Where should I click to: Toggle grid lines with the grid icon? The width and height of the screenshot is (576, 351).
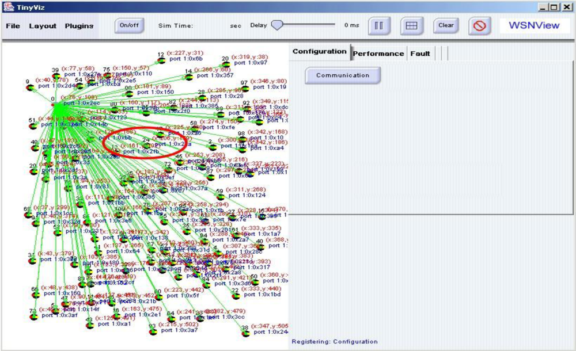411,25
